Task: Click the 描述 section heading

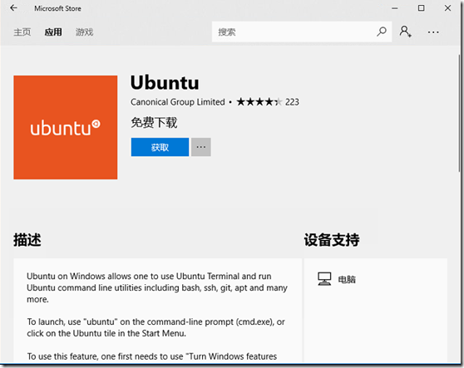Action: click(27, 240)
